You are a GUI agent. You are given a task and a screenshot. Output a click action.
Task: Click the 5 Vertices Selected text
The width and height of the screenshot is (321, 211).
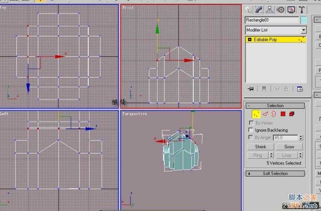284,163
